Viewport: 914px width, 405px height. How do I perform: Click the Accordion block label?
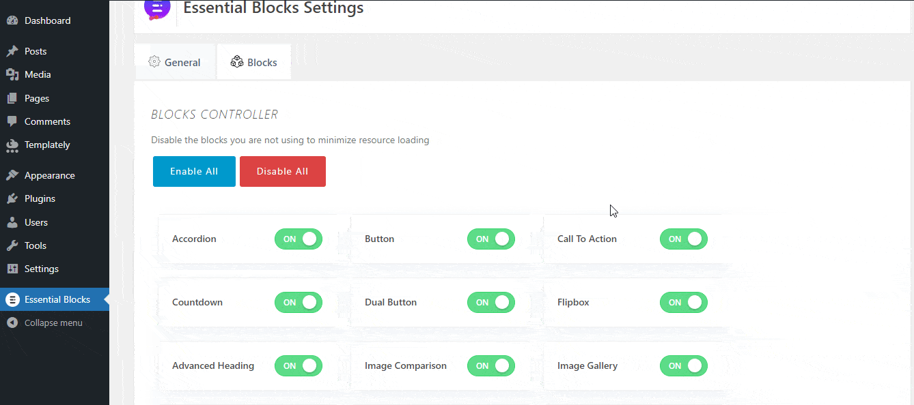click(194, 239)
